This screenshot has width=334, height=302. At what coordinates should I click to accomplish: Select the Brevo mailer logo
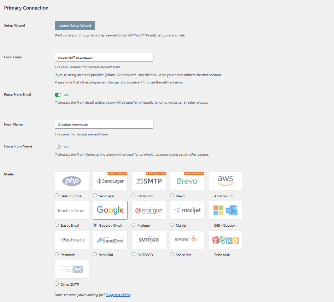187,181
